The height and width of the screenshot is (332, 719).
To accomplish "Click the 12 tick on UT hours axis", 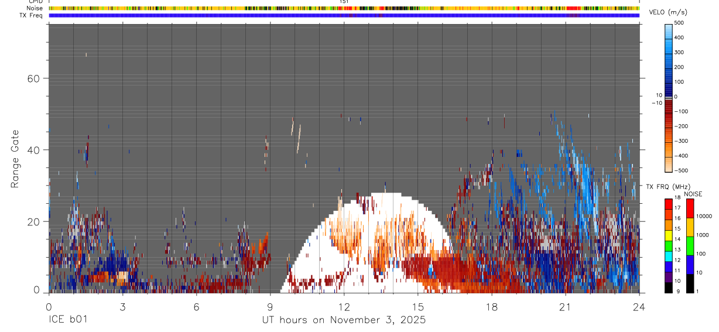I will [x=344, y=306].
